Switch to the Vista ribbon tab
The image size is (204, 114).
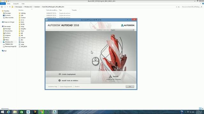pos(23,4)
